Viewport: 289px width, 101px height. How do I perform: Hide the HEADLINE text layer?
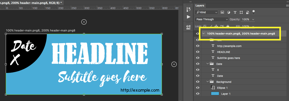198,52
